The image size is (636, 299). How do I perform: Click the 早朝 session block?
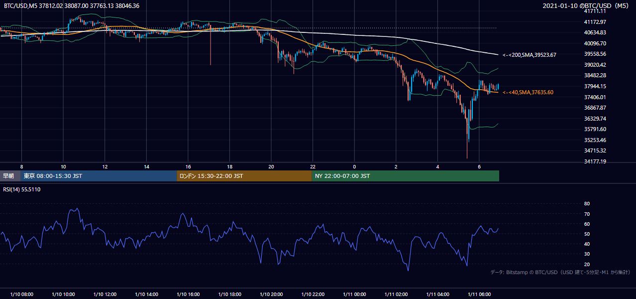(x=10, y=176)
